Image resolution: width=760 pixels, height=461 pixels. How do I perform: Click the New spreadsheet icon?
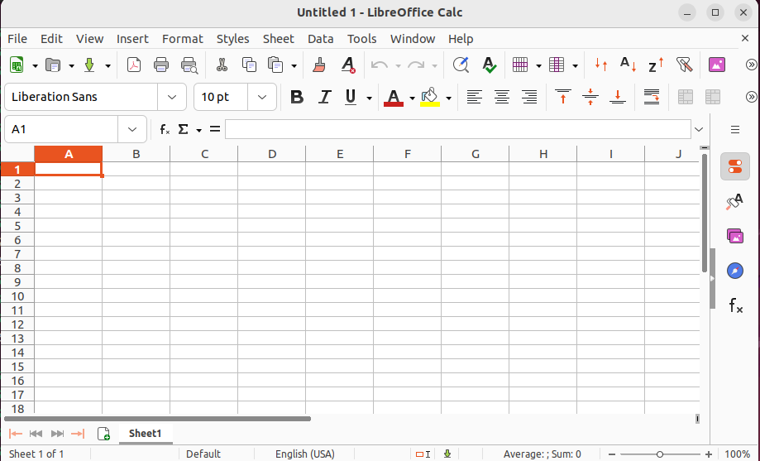17,65
